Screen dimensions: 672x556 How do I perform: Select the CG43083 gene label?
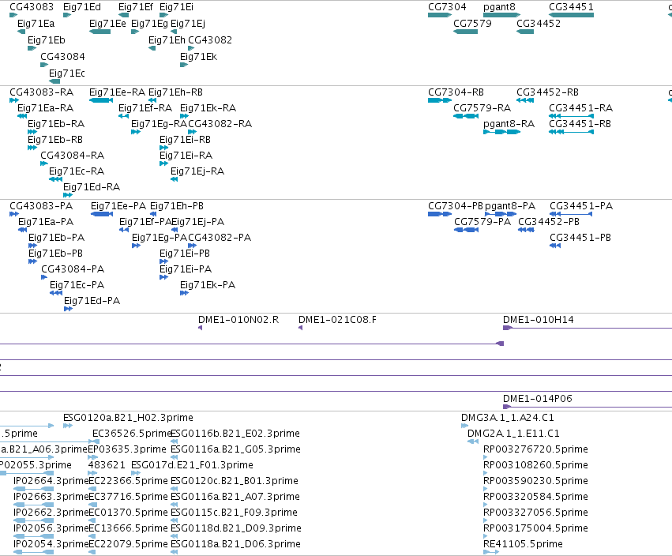point(32,7)
